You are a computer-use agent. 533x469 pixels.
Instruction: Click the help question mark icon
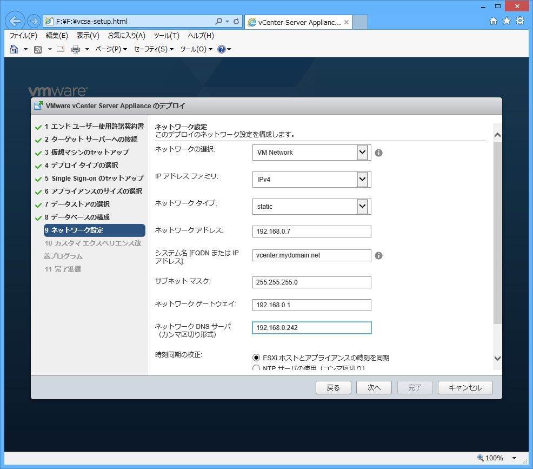coord(221,49)
